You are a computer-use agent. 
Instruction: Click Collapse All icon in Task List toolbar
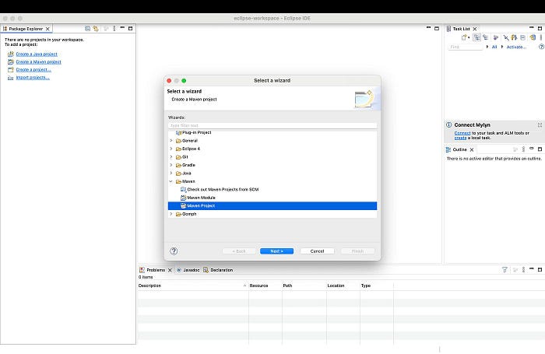[522, 37]
